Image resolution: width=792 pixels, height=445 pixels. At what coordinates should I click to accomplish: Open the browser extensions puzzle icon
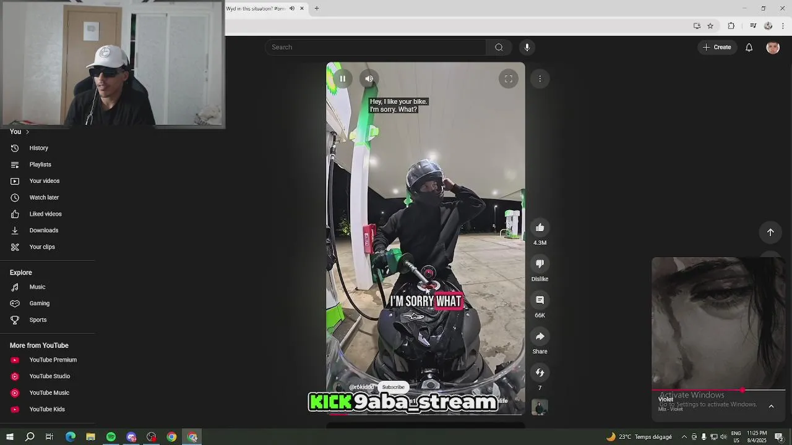coord(731,26)
